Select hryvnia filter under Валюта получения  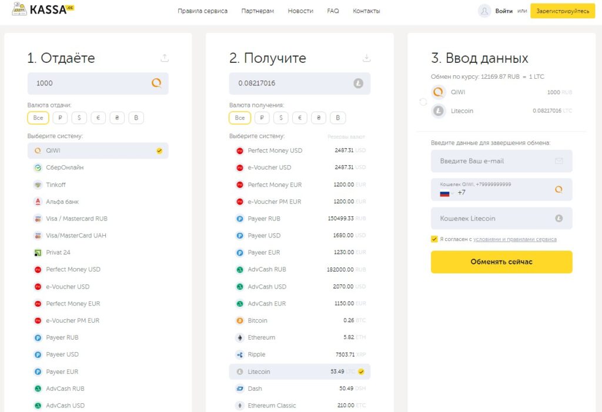(319, 118)
